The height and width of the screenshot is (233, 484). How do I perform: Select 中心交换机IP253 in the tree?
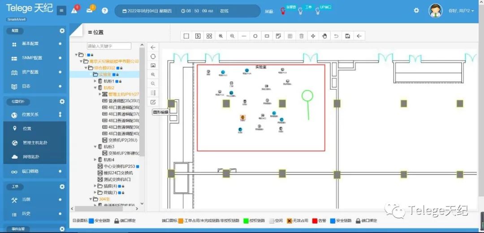point(119,166)
